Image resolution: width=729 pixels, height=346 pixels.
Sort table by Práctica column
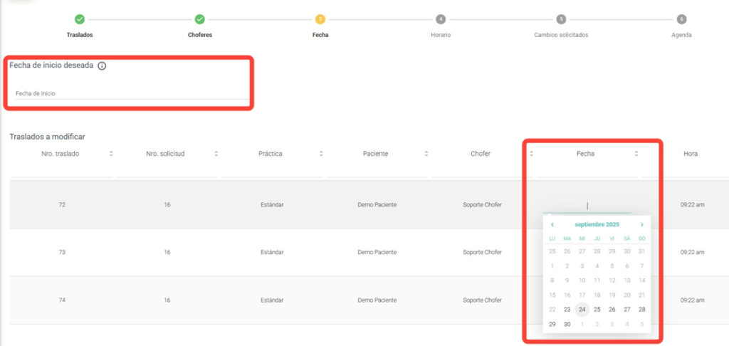click(x=321, y=154)
